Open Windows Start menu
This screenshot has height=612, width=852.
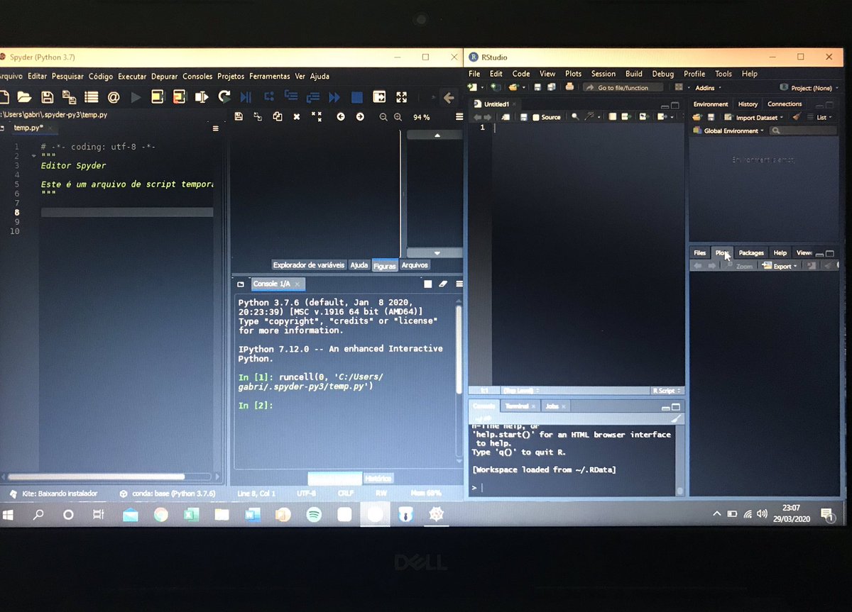[9, 515]
